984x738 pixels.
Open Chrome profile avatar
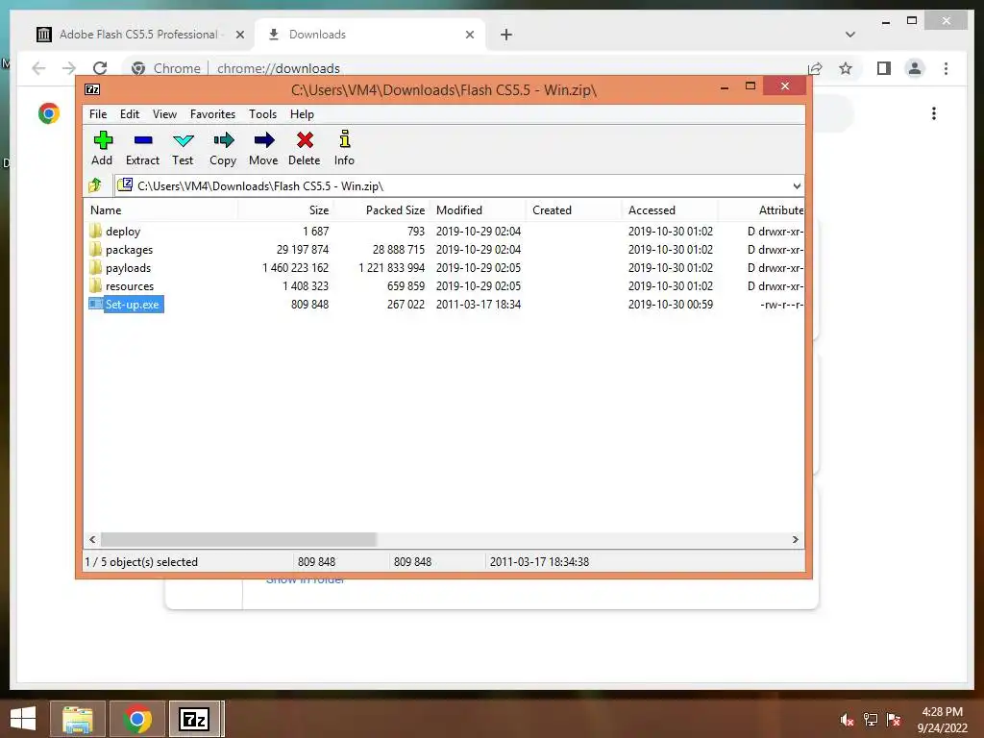pos(915,68)
